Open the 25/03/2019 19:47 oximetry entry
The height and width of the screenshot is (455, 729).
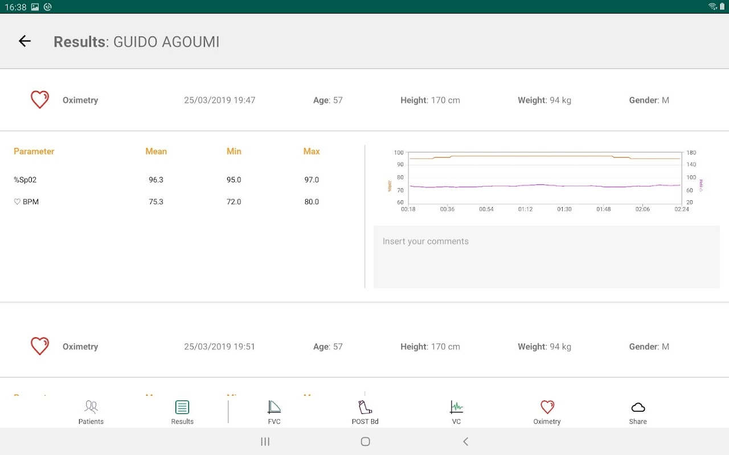click(219, 100)
